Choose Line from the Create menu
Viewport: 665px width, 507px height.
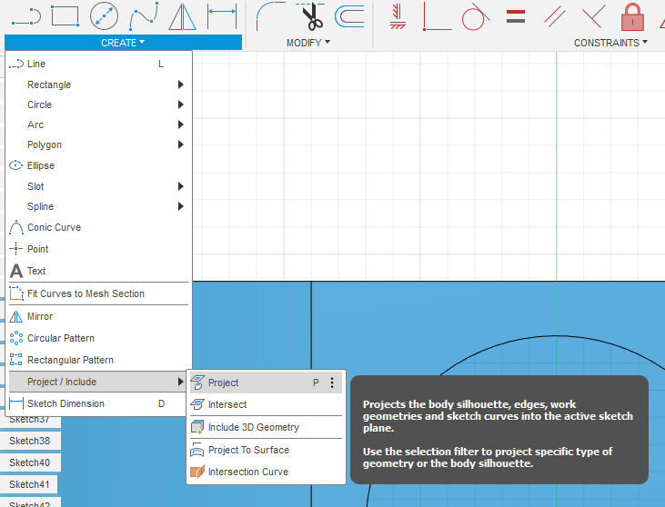pos(98,64)
